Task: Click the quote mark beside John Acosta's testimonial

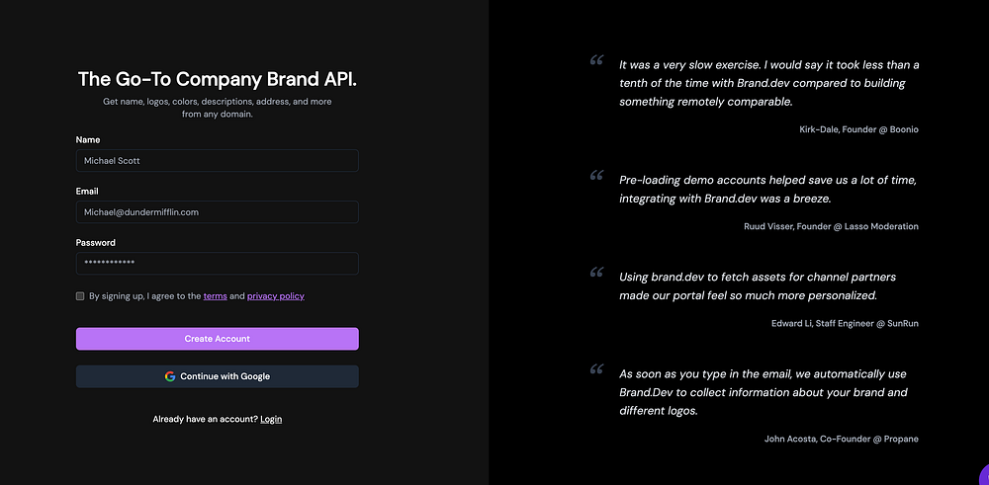Action: 596,369
